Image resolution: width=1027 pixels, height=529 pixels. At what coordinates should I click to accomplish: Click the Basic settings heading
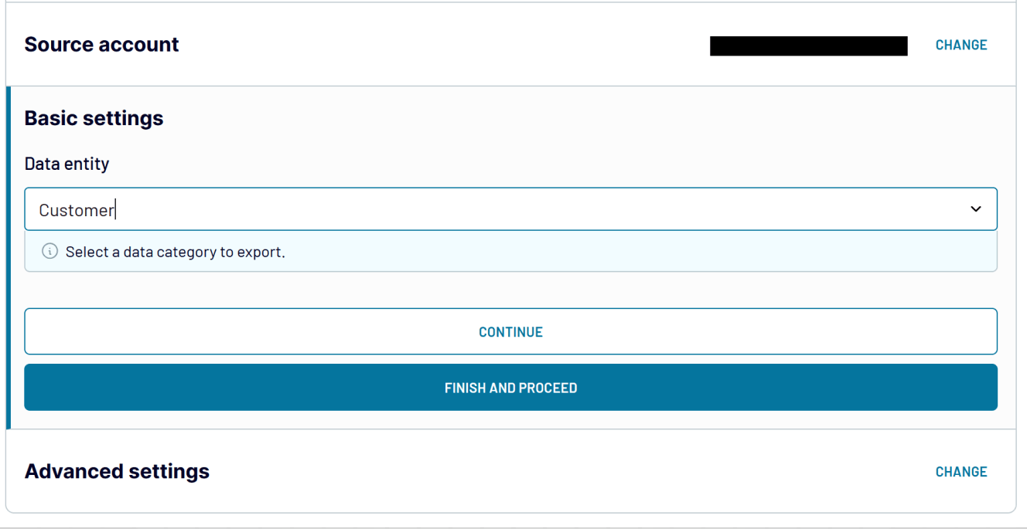tap(94, 118)
